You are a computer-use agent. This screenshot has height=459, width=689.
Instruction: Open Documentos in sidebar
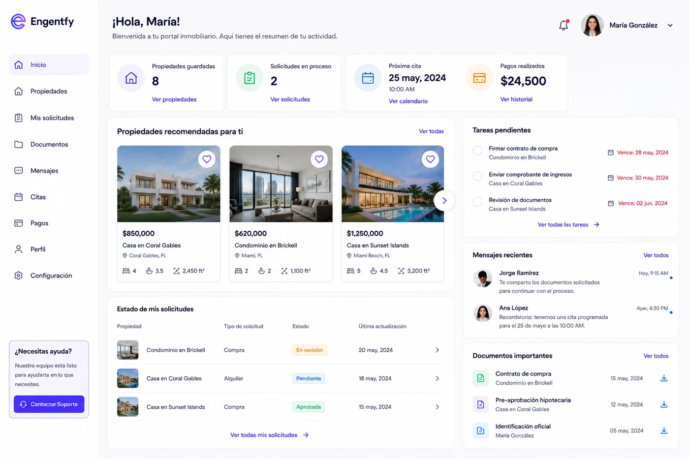[x=49, y=144]
